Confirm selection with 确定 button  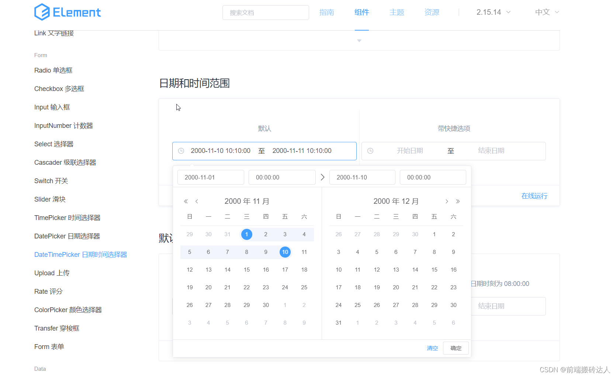(x=456, y=348)
